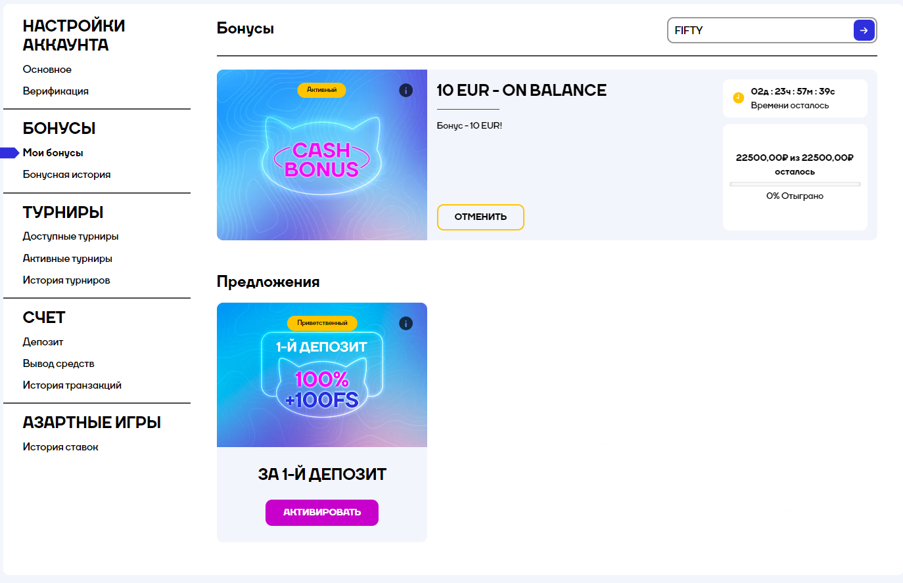Click the info icon on Cash Bonus card

pos(406,91)
